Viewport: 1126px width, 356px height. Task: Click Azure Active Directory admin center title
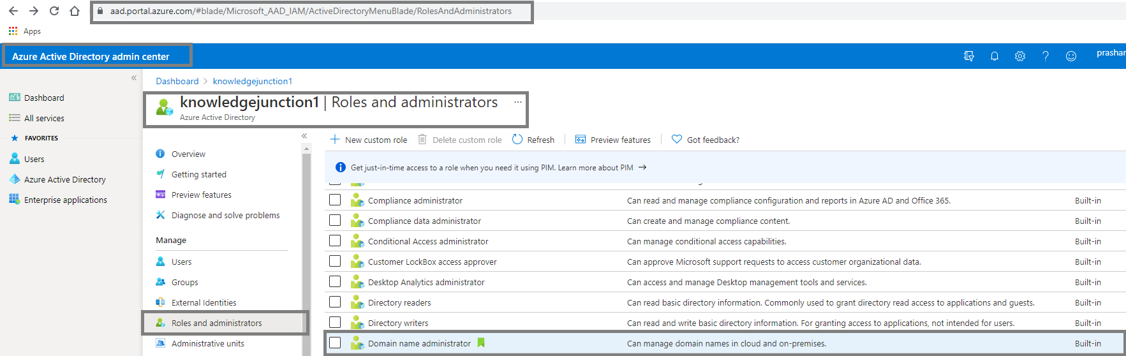[91, 56]
